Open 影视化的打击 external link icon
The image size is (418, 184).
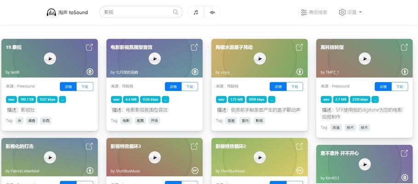89,146
